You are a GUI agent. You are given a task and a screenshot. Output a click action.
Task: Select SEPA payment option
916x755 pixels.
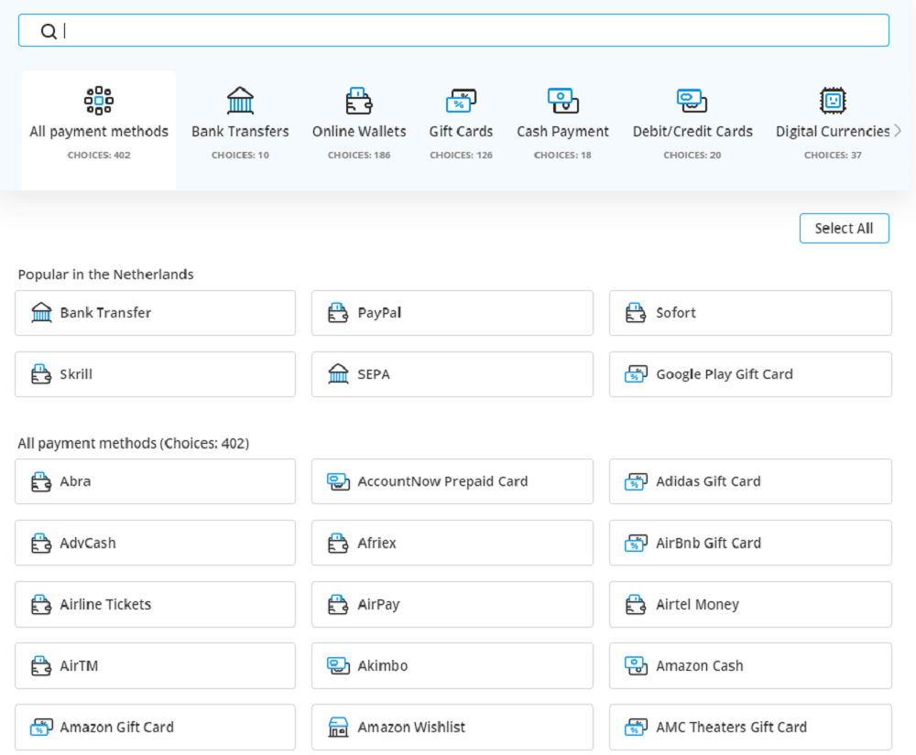tap(453, 374)
